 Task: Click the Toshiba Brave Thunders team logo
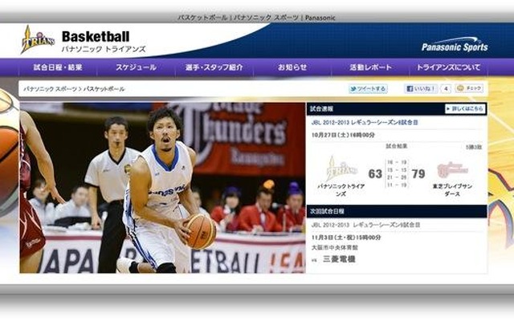452,169
